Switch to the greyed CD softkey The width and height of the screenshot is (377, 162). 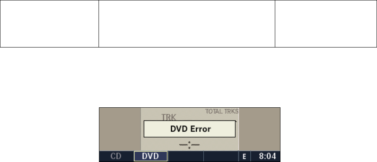[116, 156]
